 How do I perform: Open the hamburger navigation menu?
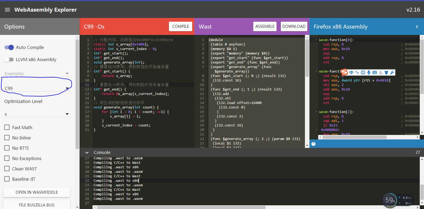tap(7, 10)
